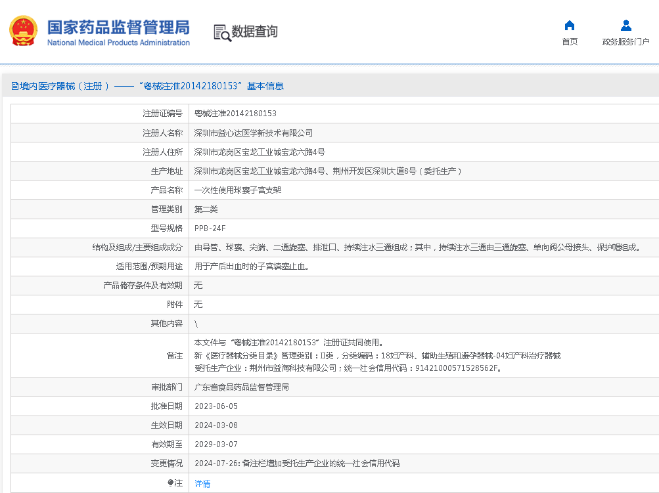Select remark line 受托生产企业：荆州市益海科技有限公司
659x493 pixels.
tap(348, 368)
